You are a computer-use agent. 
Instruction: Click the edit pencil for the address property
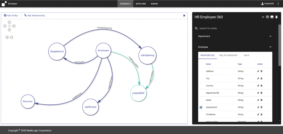[258, 71]
